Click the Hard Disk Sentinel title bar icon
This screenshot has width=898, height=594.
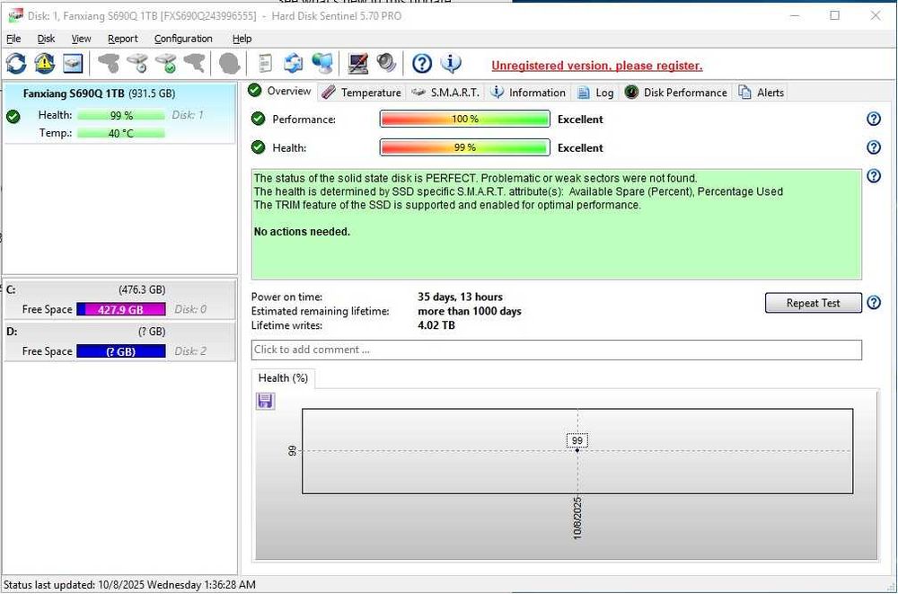15,15
